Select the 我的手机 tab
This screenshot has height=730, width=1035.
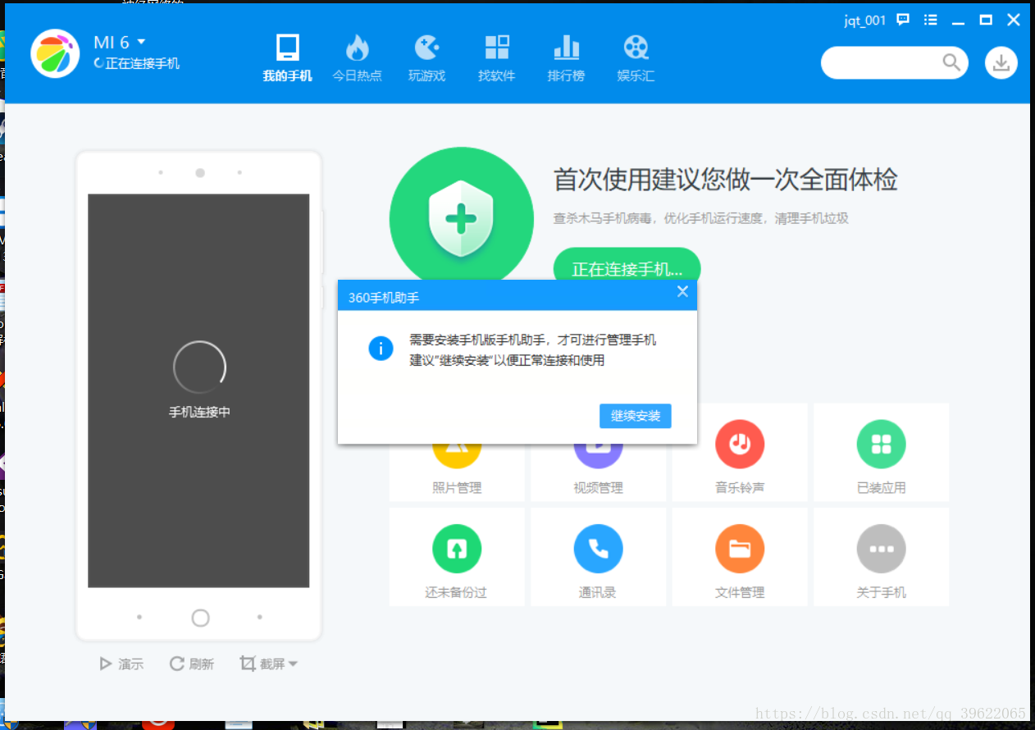click(287, 57)
